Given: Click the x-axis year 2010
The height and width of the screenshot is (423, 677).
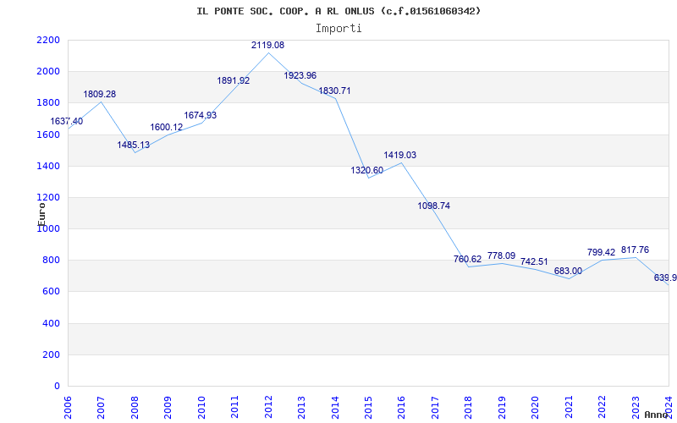Looking at the screenshot, I should (201, 407).
